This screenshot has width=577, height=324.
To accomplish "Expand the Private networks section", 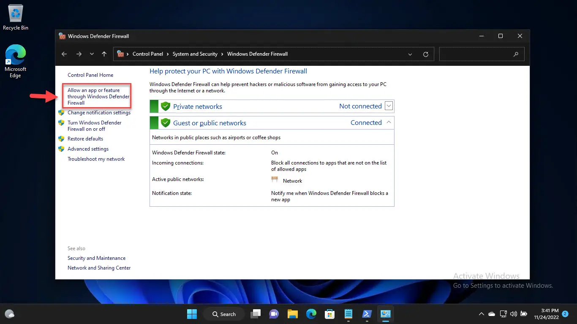I will coord(389,106).
